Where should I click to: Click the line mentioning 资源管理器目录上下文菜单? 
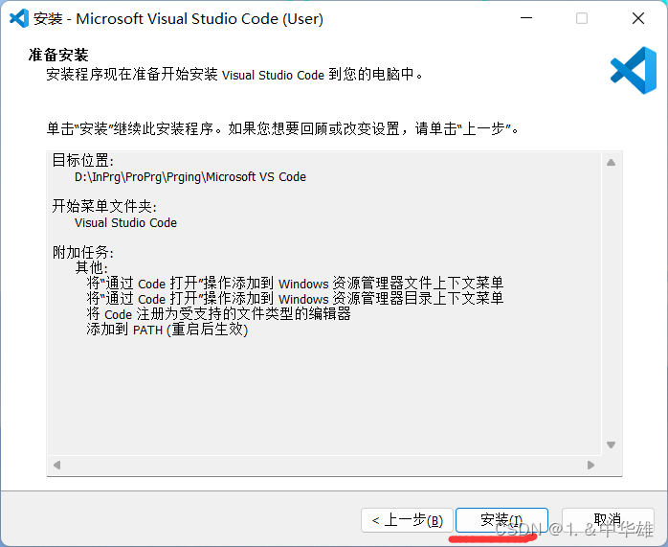pos(295,299)
